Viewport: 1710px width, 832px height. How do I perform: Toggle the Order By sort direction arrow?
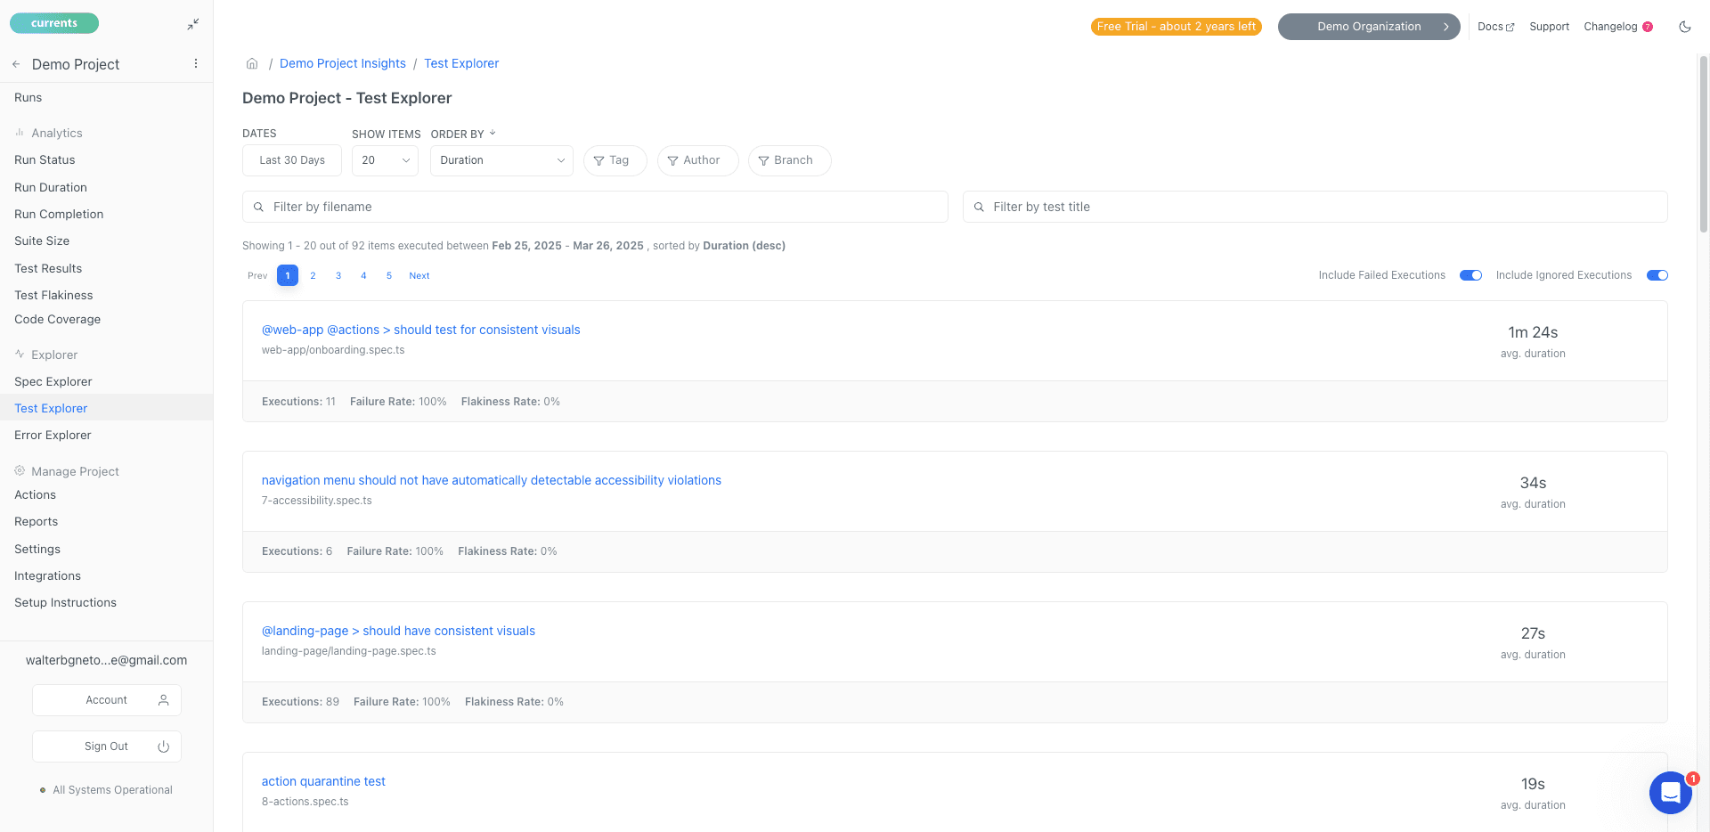click(x=493, y=134)
